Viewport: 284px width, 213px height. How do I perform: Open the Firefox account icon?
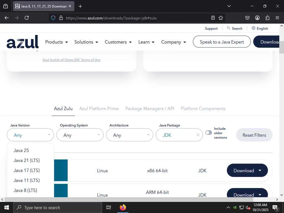(x=257, y=18)
